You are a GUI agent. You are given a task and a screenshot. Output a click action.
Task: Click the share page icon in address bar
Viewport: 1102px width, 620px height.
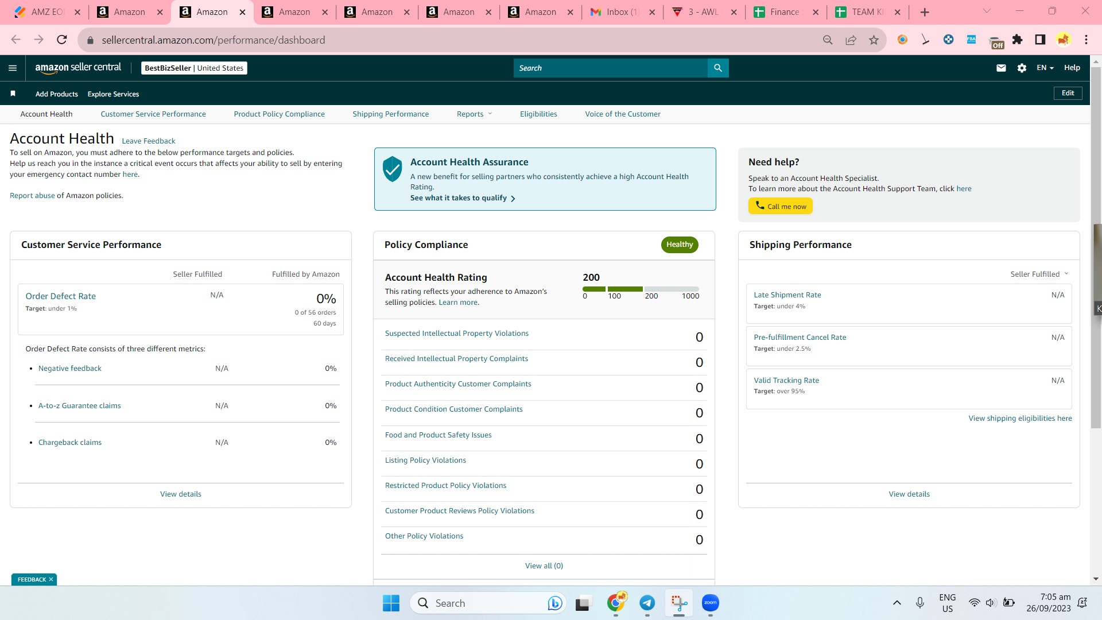click(851, 40)
